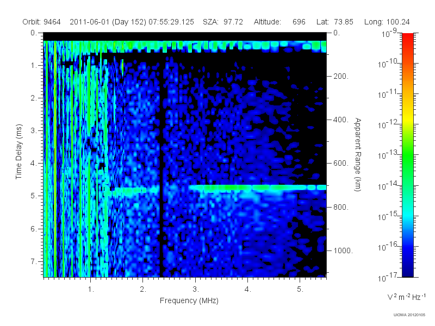Viewport: 435px width, 326px height.
Task: Click the Frequency (MHz) axis title
Action: [x=189, y=301]
